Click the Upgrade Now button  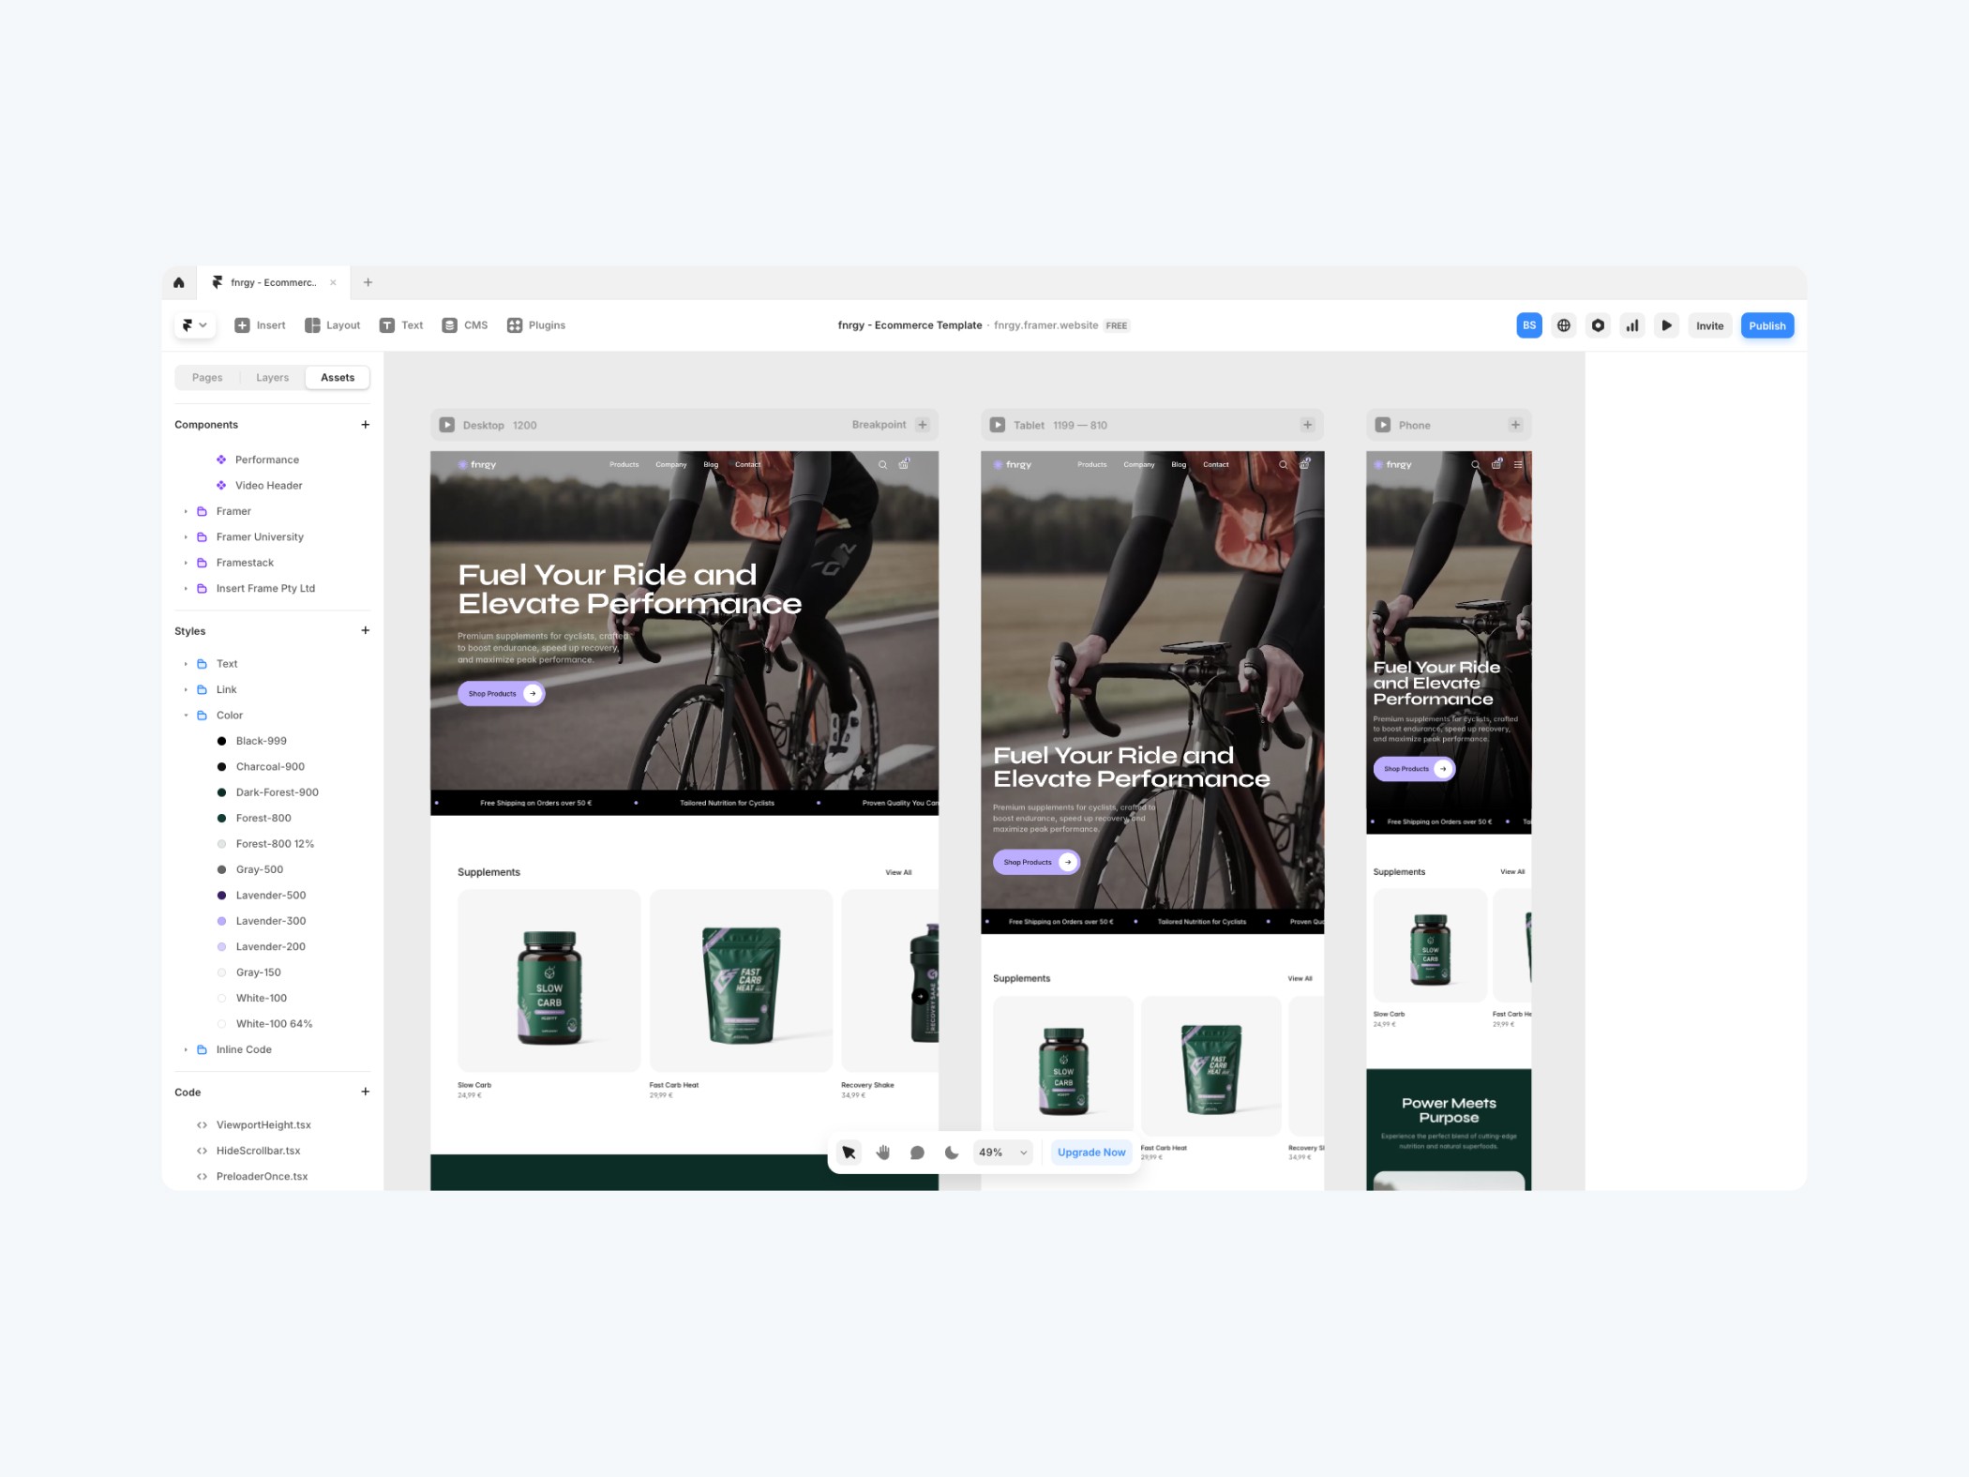(1091, 1152)
